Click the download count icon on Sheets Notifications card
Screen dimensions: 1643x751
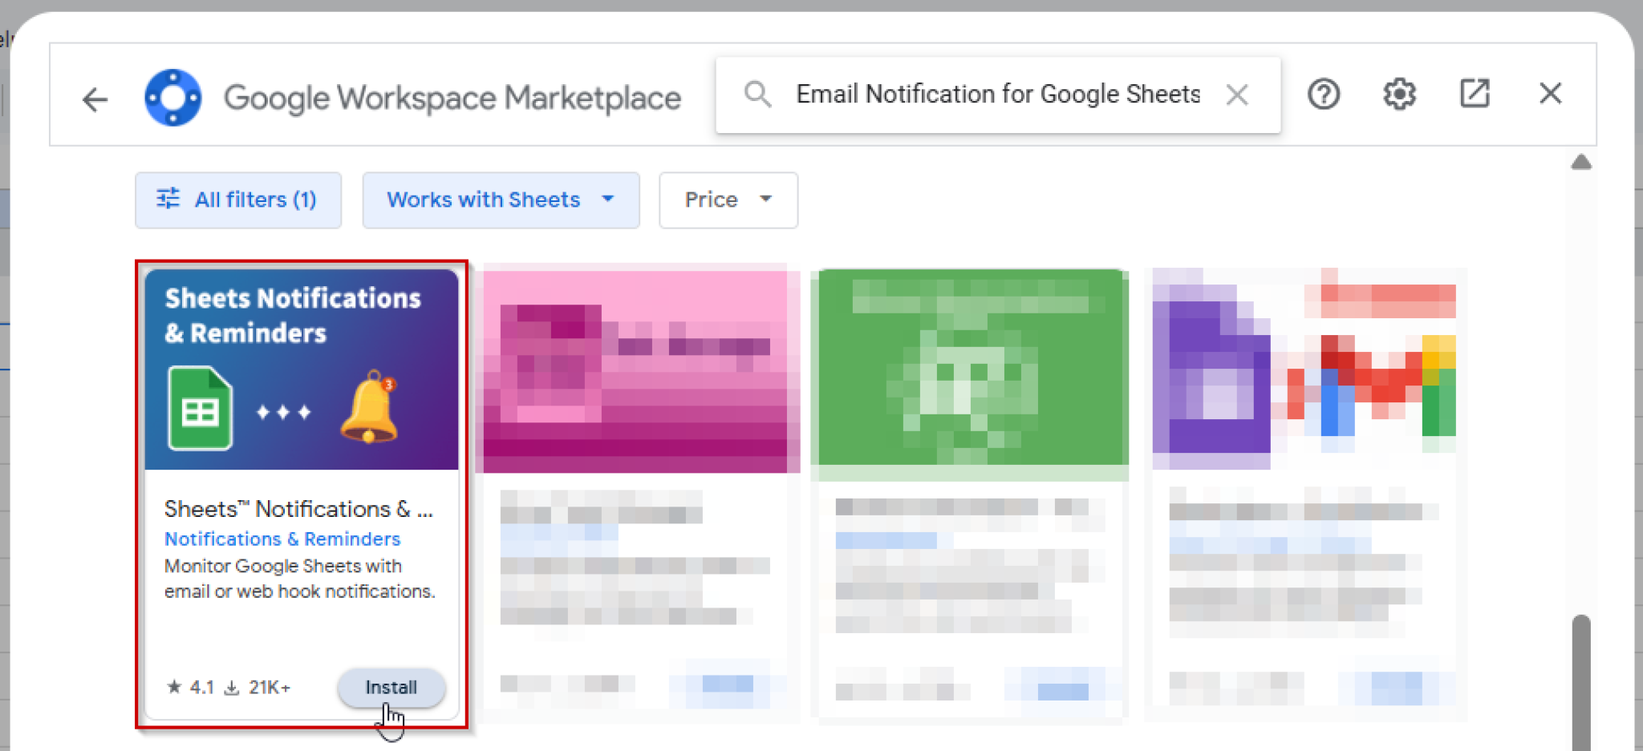tap(231, 686)
